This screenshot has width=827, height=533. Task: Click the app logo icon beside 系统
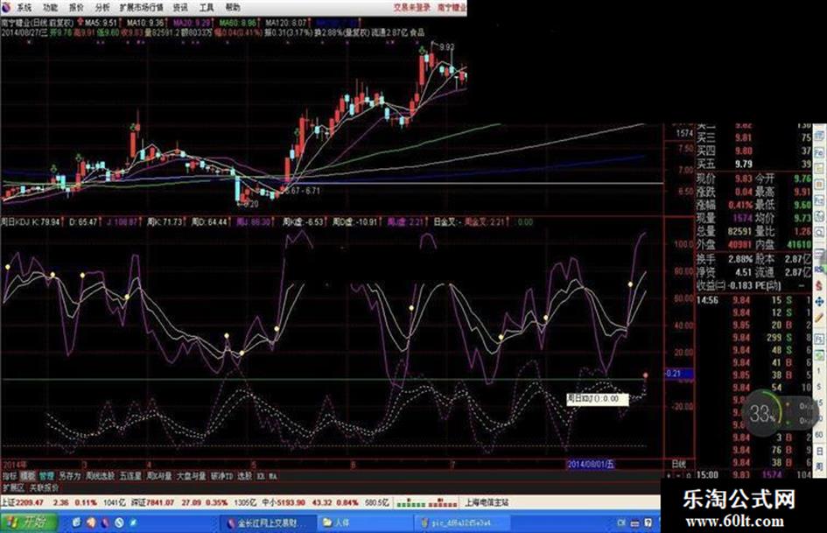[x=6, y=7]
